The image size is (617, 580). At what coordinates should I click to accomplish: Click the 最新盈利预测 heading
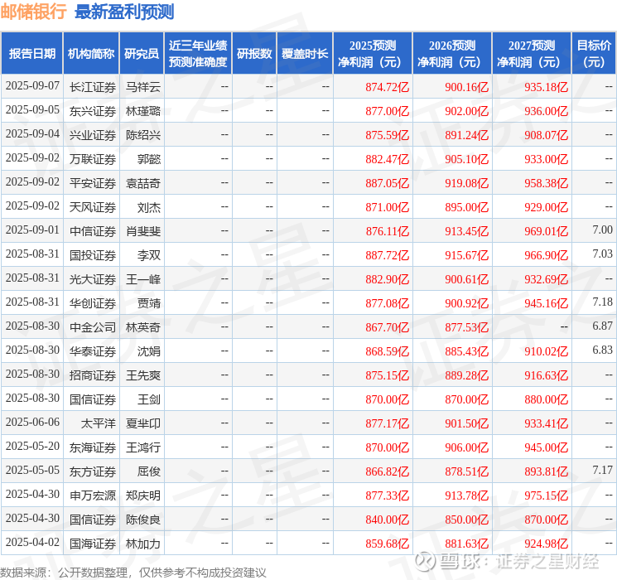pos(124,12)
